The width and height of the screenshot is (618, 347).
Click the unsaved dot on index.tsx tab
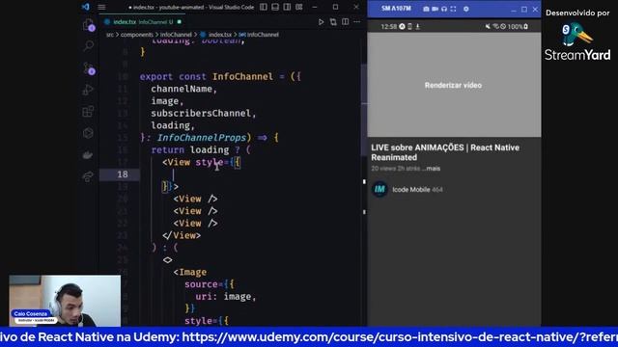pos(180,22)
